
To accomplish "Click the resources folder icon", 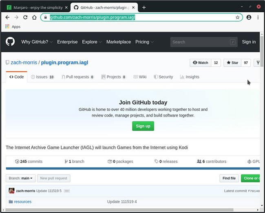I will [x=11, y=202].
